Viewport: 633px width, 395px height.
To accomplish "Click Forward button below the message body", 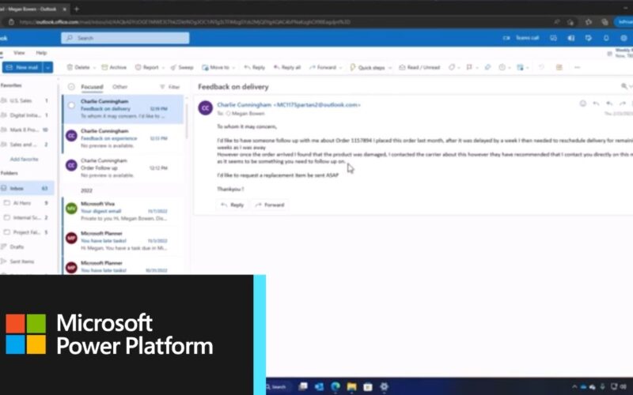I will coord(270,205).
